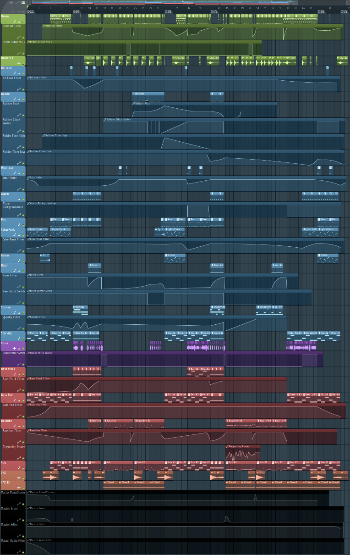Screen dimensions: 350x555
Task: Collapse the Bit Lead group triangle
Action: click(19, 74)
